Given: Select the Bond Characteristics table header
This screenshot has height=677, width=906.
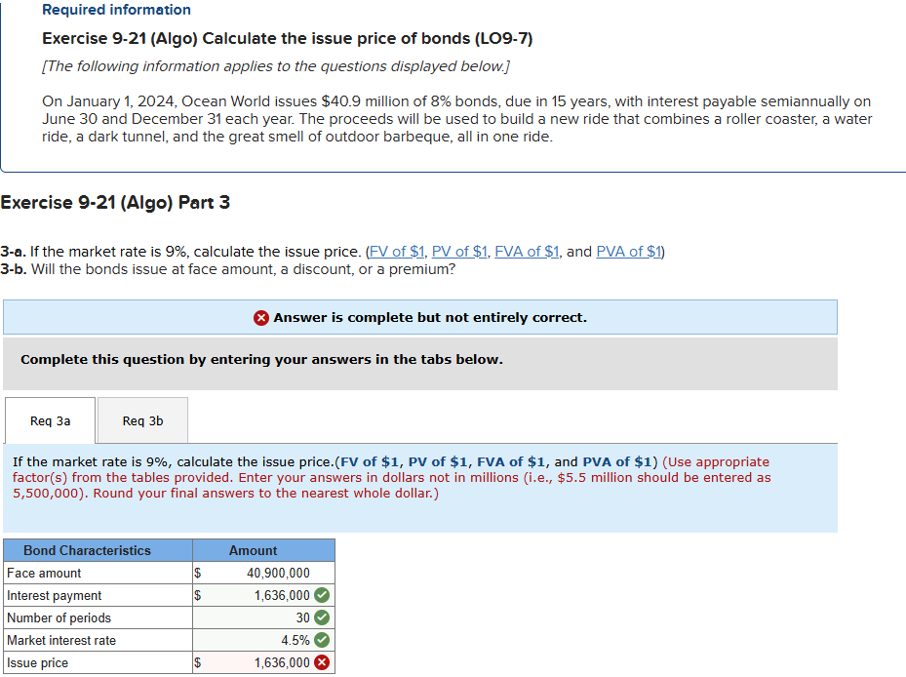Looking at the screenshot, I should (98, 550).
